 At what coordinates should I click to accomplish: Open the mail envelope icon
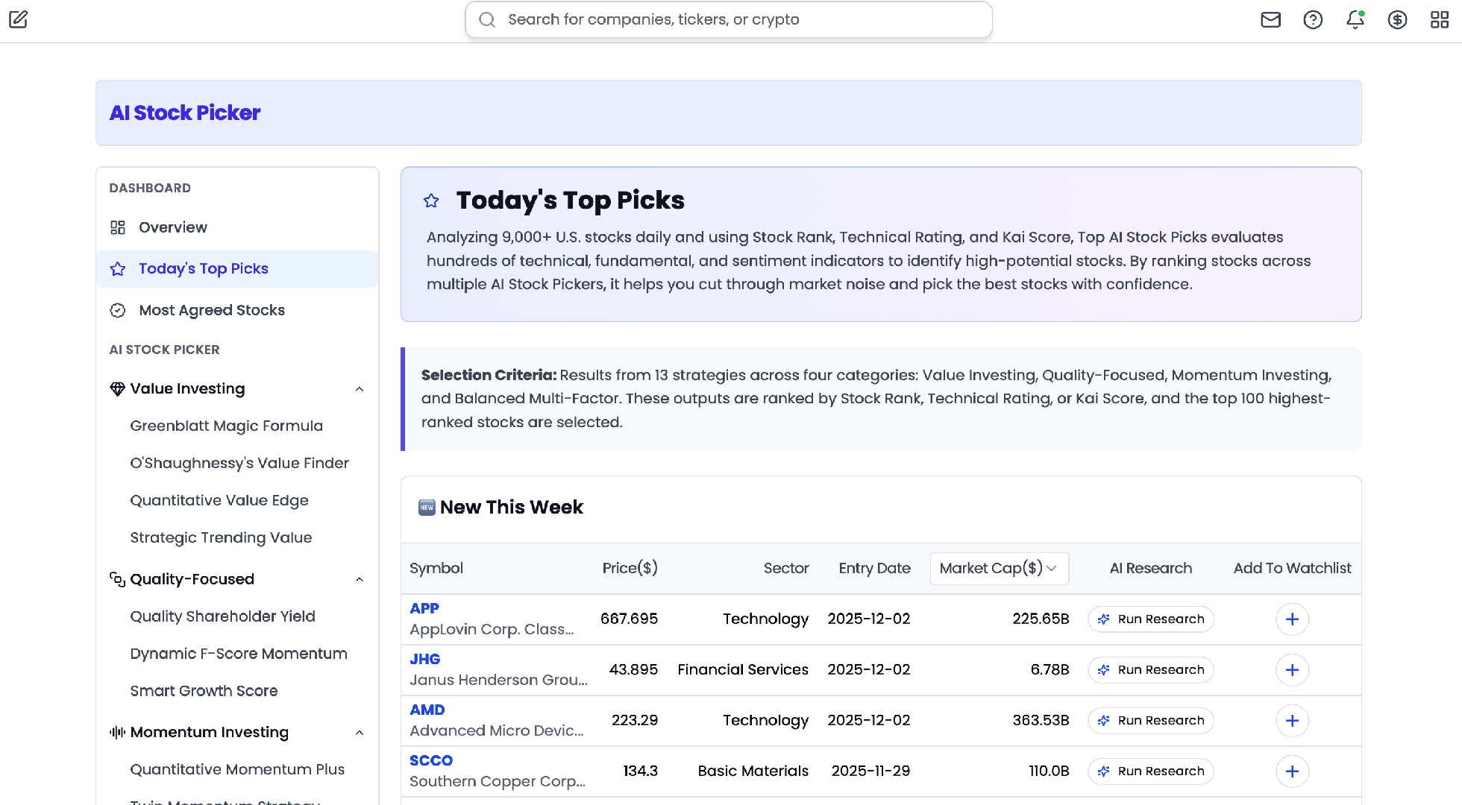(1271, 19)
